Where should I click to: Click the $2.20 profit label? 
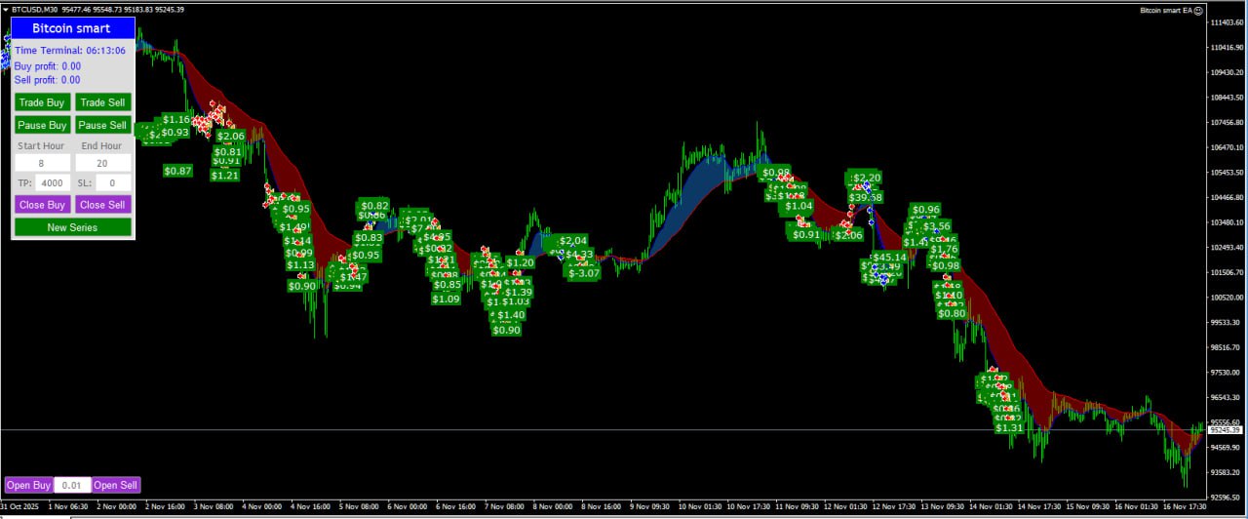click(867, 178)
